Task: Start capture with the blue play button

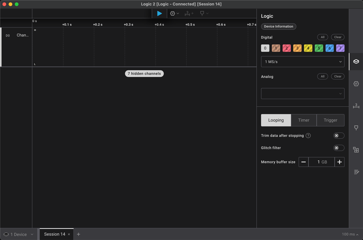Action: pyautogui.click(x=159, y=14)
